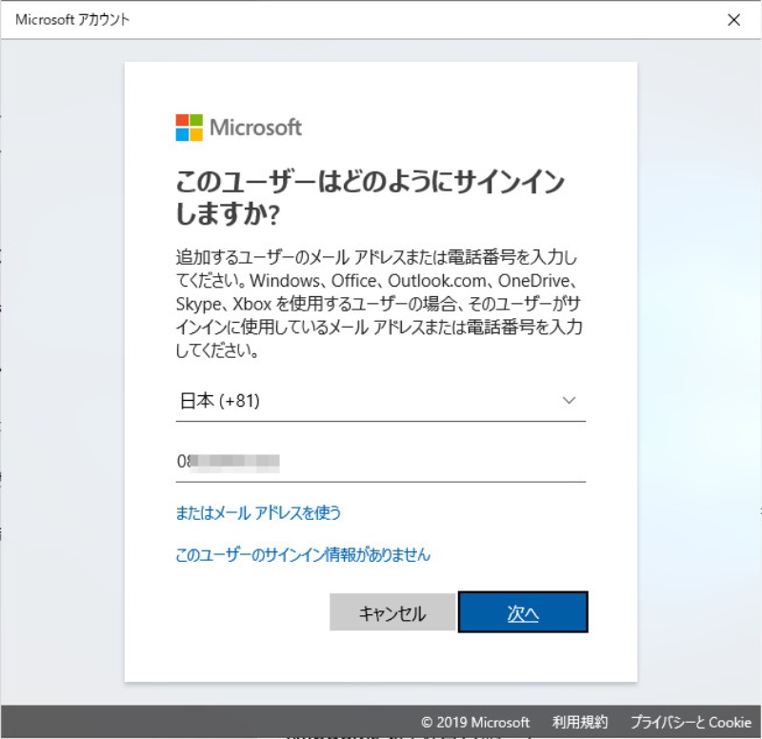Click the Microsoft wordmark beside the logo
Image resolution: width=762 pixels, height=739 pixels.
[255, 128]
